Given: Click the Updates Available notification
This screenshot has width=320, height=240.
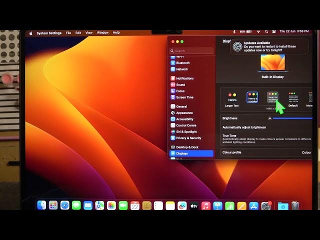Looking at the screenshot, I should [x=269, y=46].
